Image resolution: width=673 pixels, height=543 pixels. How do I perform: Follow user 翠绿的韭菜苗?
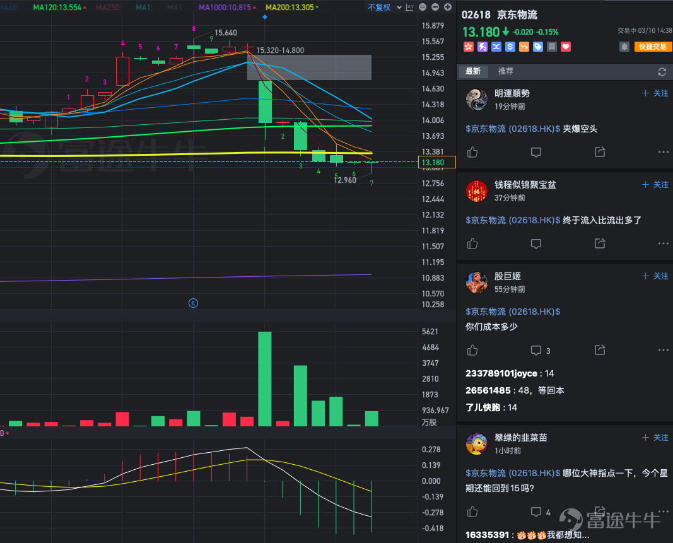pos(655,438)
